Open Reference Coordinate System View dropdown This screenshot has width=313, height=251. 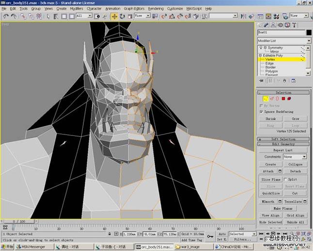pos(142,16)
